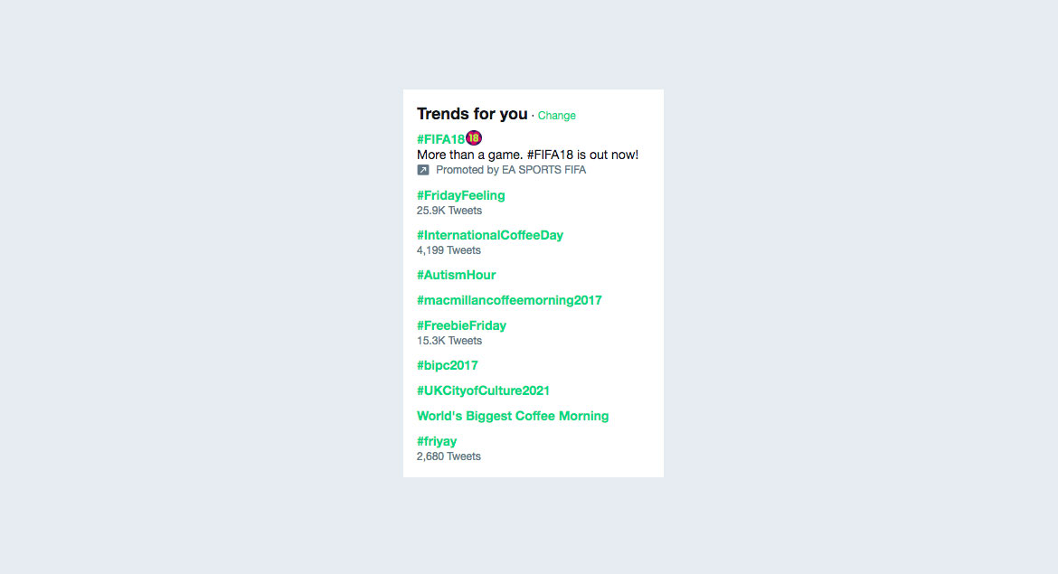The image size is (1058, 574).
Task: Click the #bipc2017 hashtag
Action: 448,365
